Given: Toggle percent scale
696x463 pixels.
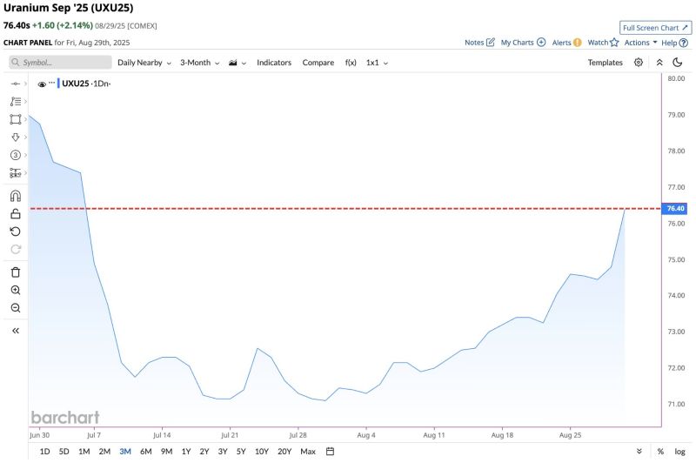Looking at the screenshot, I should point(660,452).
